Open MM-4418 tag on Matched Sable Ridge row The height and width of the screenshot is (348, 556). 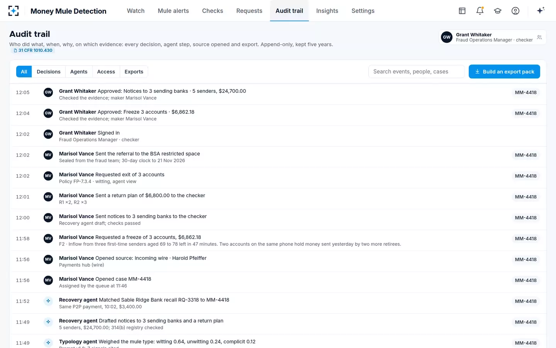point(526,301)
